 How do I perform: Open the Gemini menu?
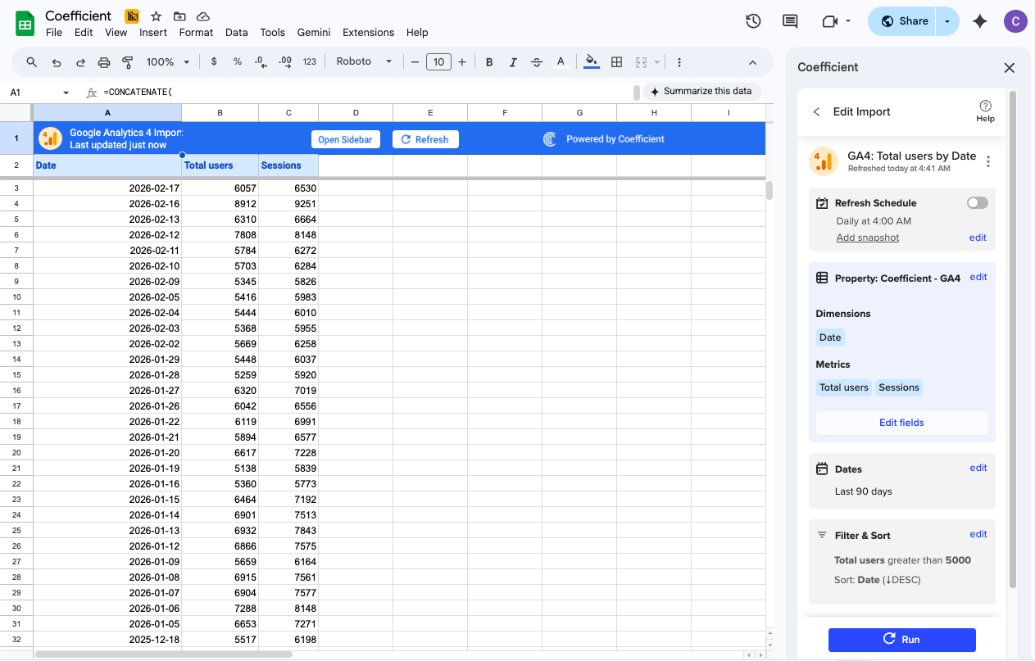pos(313,33)
